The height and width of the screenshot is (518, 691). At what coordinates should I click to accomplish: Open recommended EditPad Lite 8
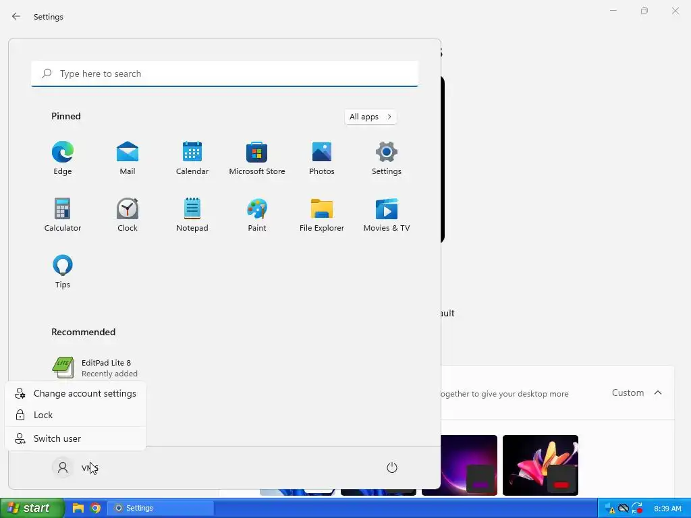click(x=94, y=368)
